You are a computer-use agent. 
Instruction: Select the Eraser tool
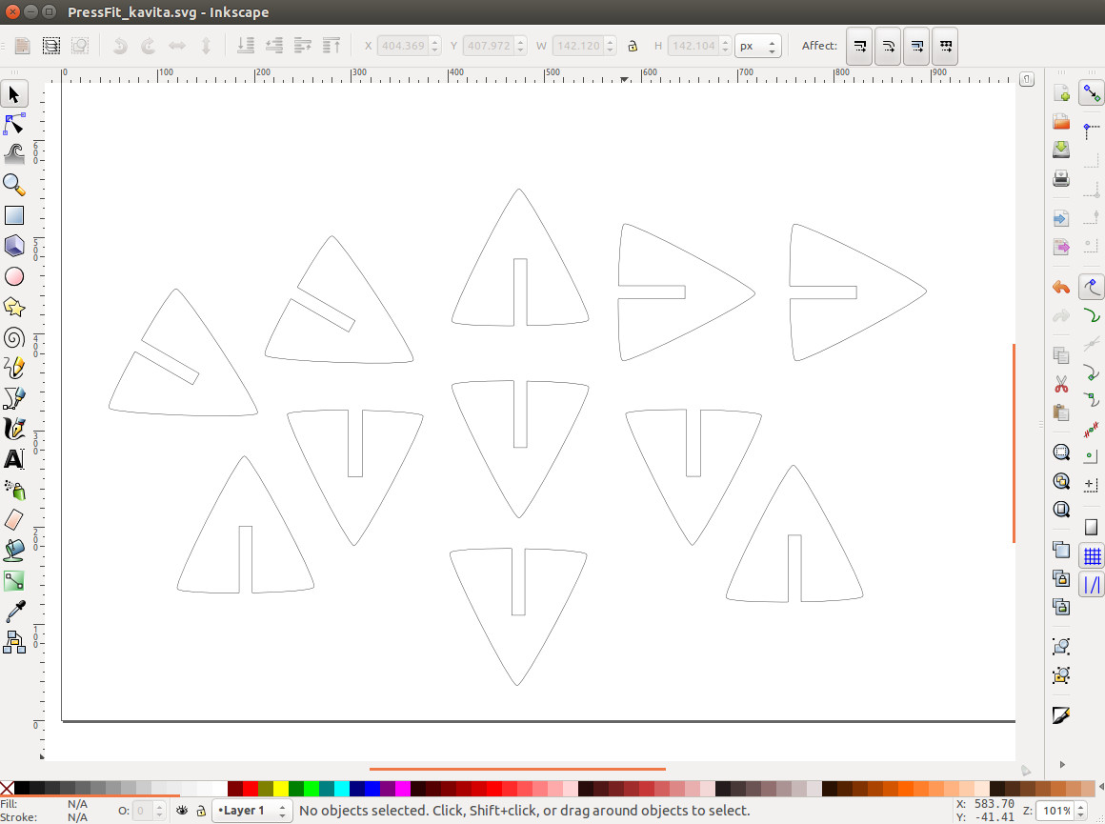(x=14, y=520)
